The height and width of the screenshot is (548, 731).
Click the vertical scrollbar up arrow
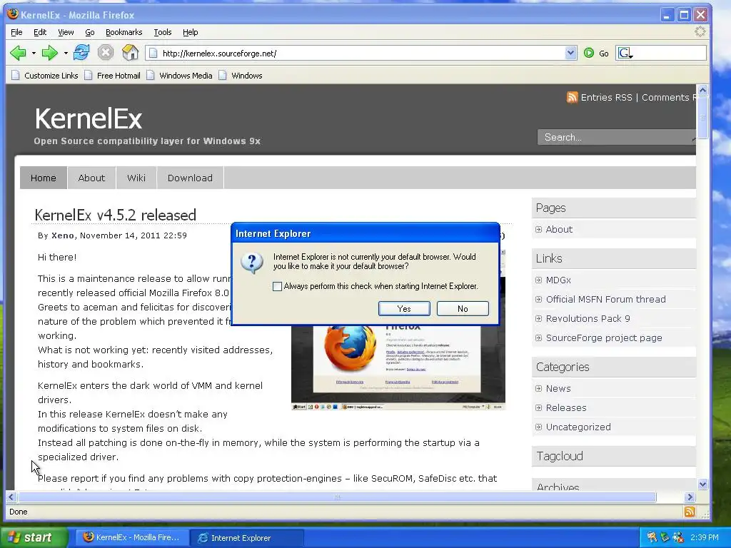pos(702,90)
